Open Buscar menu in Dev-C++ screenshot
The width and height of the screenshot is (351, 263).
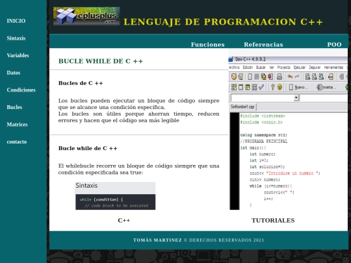coord(261,68)
